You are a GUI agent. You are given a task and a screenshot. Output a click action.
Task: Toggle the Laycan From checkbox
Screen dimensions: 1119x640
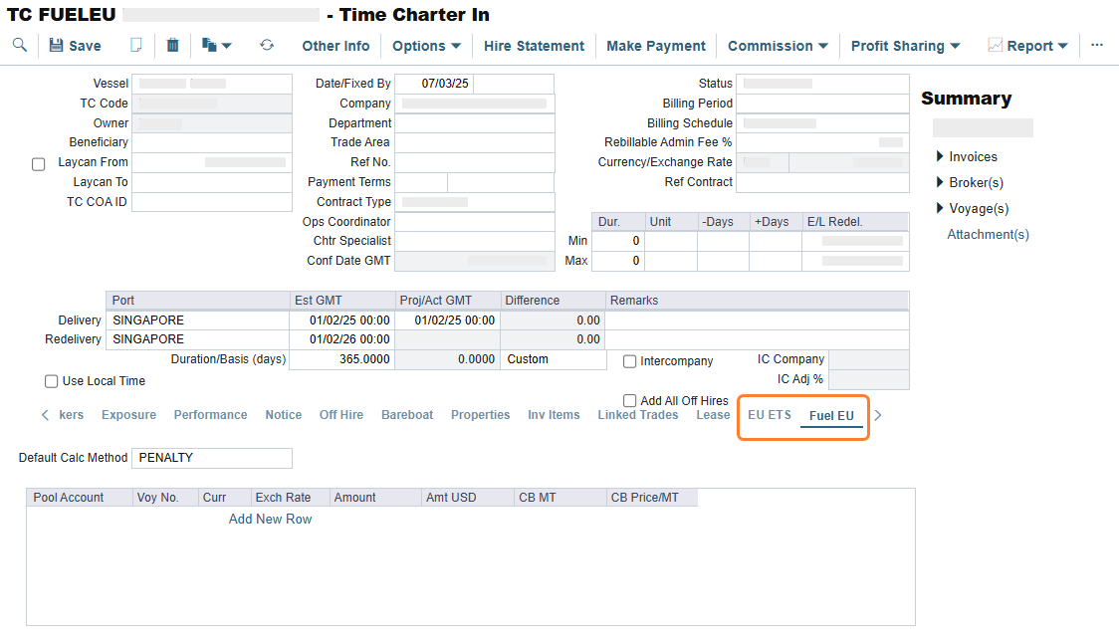click(39, 164)
